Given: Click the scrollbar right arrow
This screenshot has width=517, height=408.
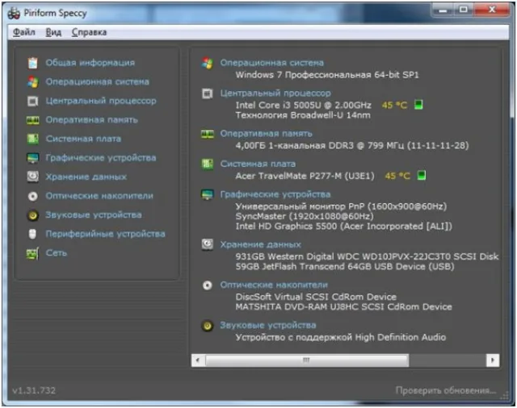Looking at the screenshot, I should click(x=493, y=360).
